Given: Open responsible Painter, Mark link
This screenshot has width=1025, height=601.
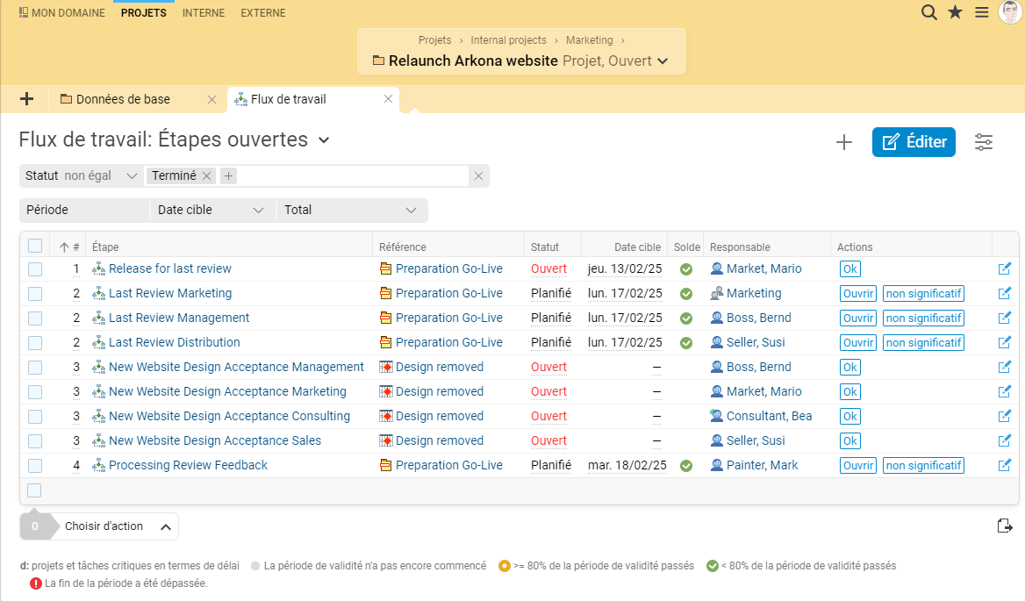Looking at the screenshot, I should tap(763, 465).
